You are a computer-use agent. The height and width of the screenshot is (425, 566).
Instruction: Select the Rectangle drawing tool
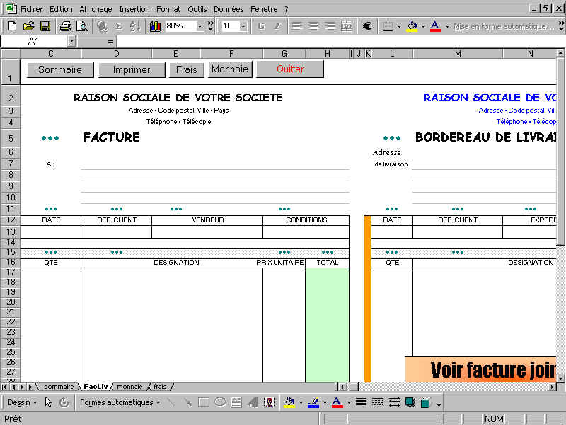pyautogui.click(x=204, y=402)
